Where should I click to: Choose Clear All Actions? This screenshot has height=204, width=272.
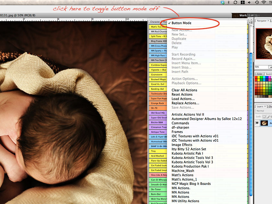click(x=207, y=90)
